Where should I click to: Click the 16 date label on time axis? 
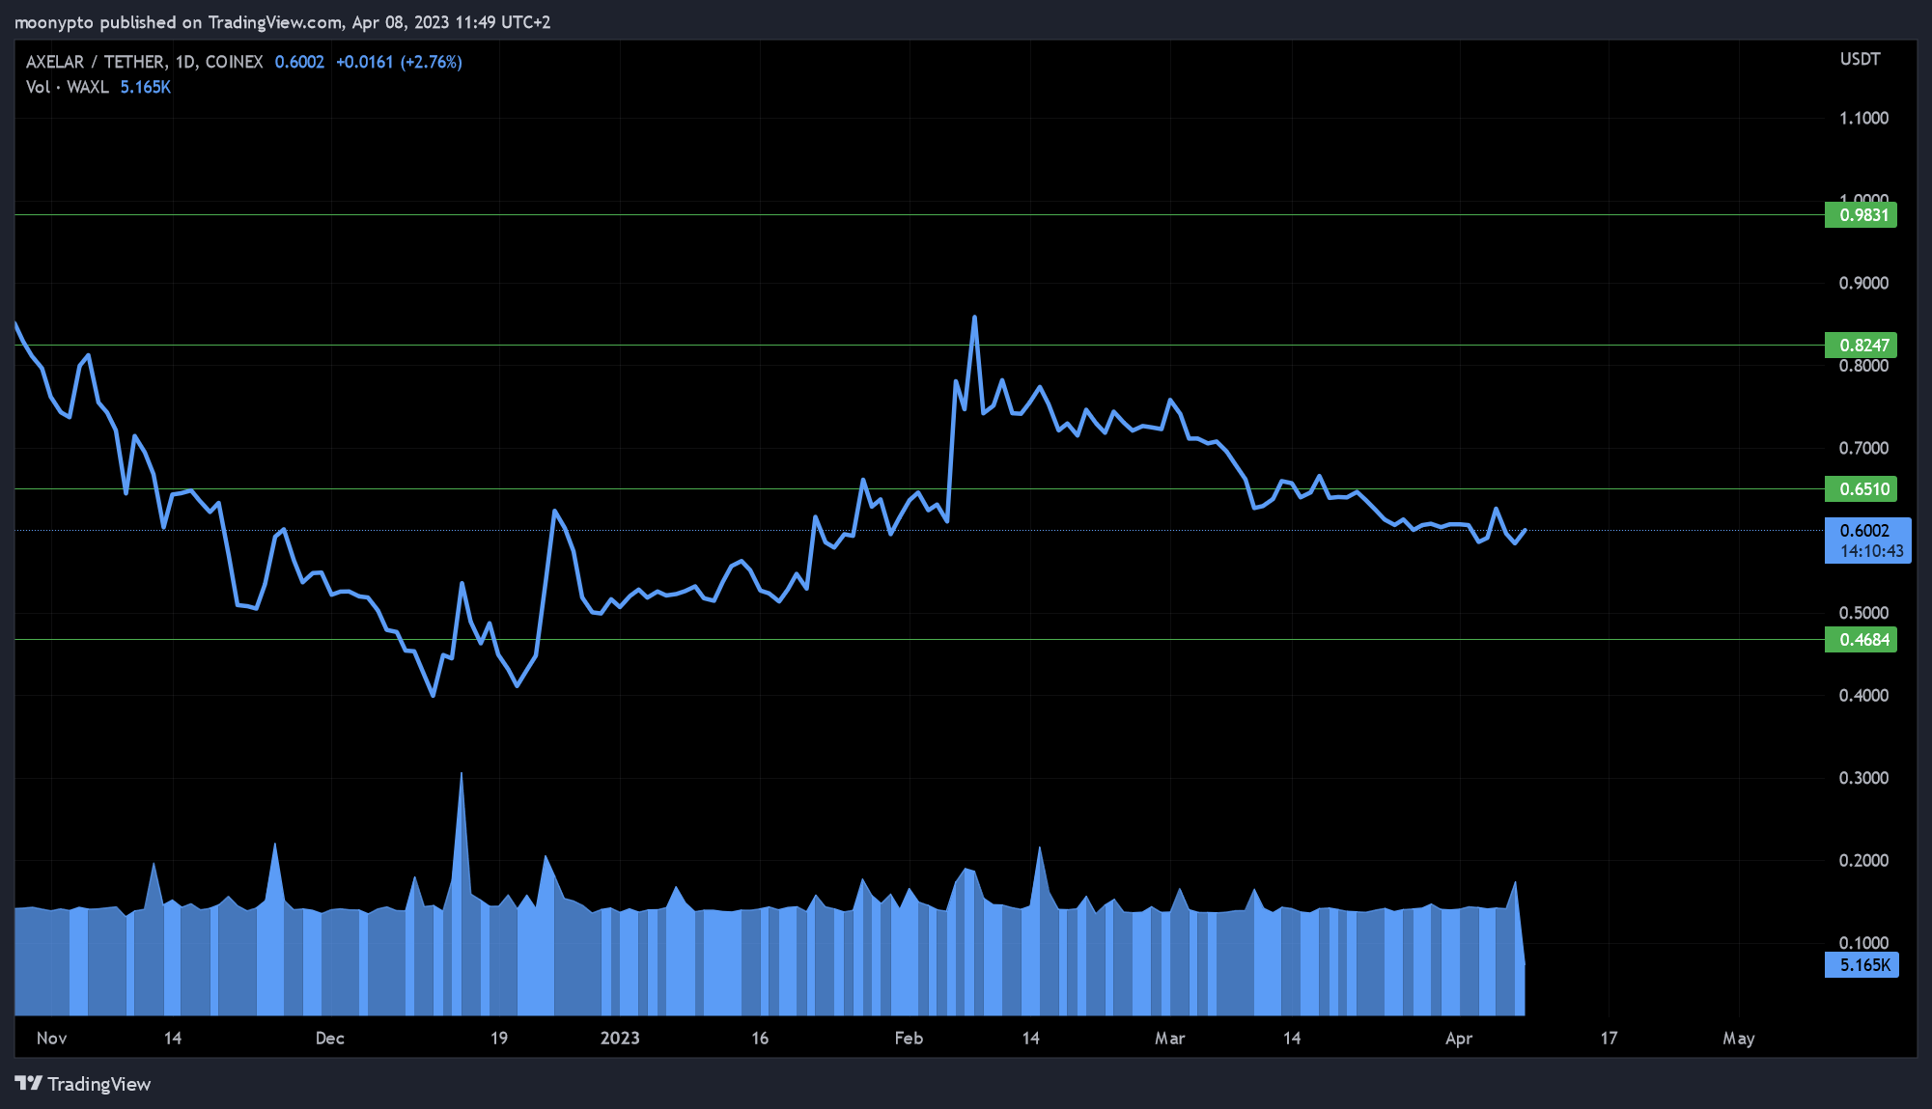tap(760, 1038)
